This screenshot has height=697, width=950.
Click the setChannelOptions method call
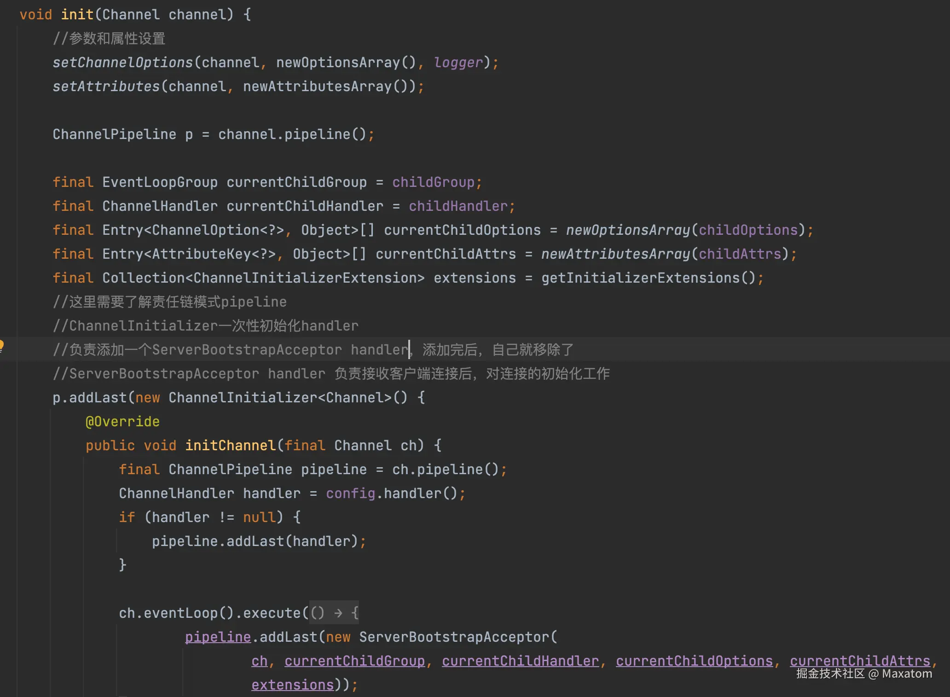(122, 63)
